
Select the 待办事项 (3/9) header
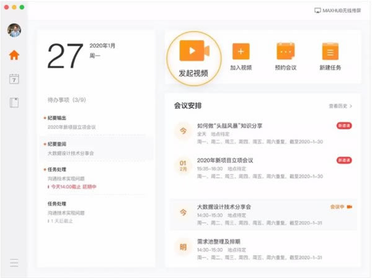tap(67, 100)
